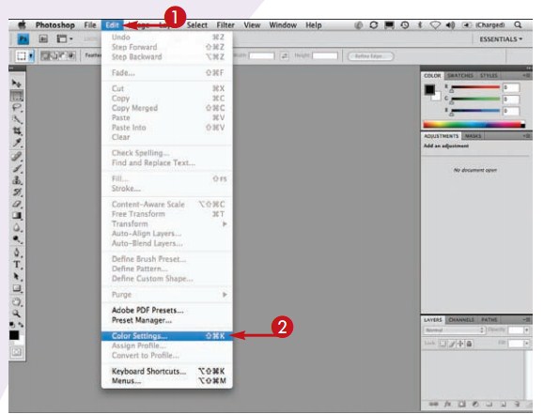
Task: Switch to the Channels tab
Action: [x=461, y=319]
